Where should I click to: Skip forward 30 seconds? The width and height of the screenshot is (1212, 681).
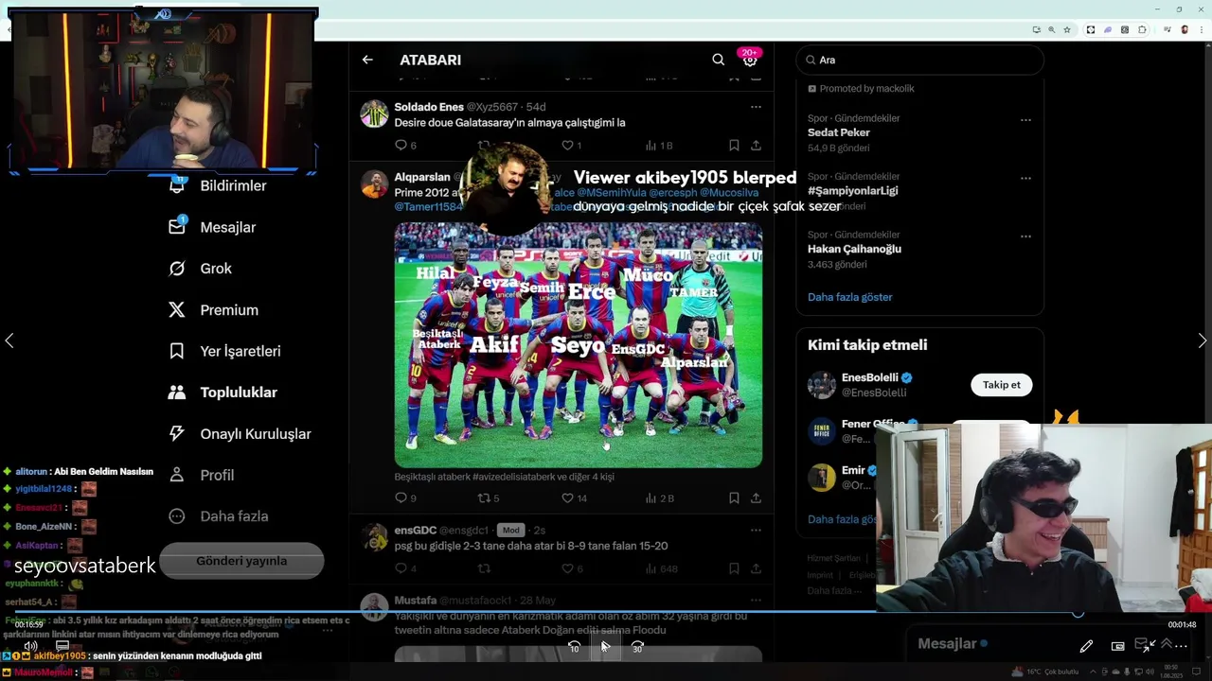(x=637, y=647)
